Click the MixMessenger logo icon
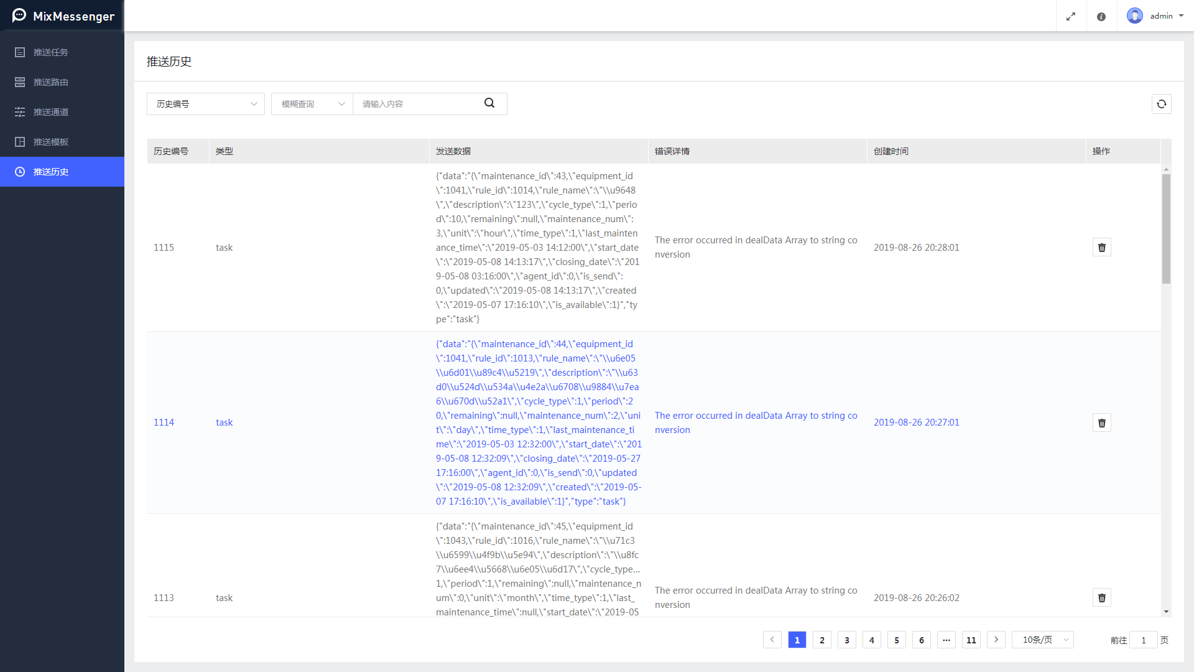1194x672 pixels. (x=19, y=16)
